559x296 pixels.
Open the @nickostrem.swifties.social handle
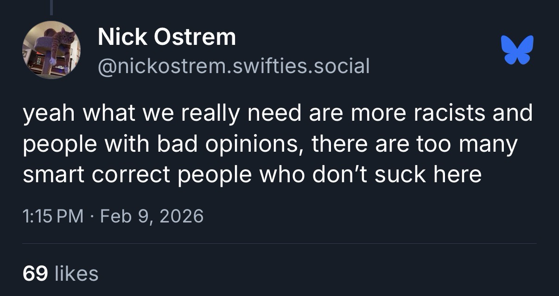click(234, 66)
